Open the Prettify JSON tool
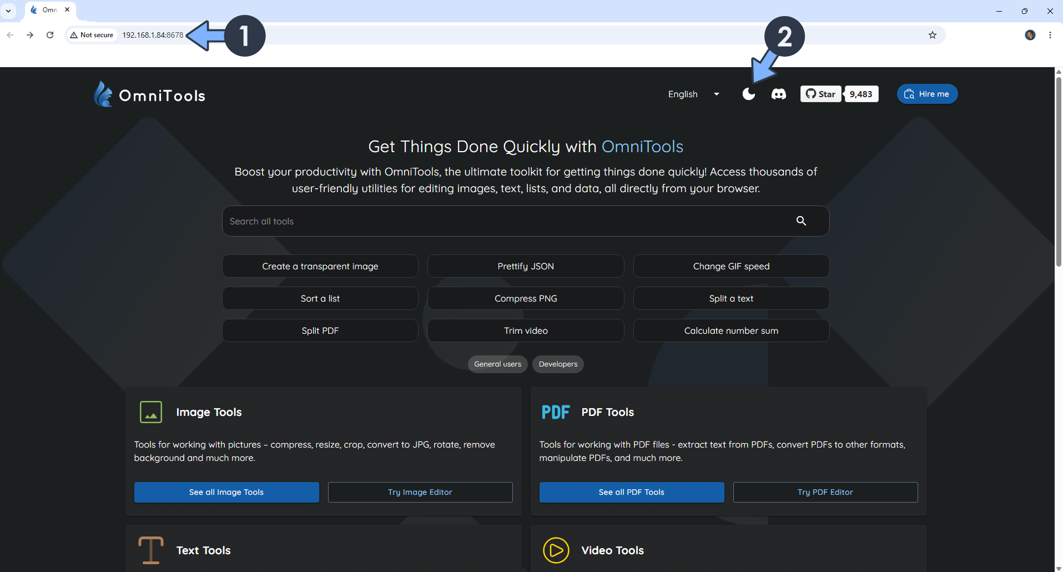The image size is (1063, 572). point(526,266)
